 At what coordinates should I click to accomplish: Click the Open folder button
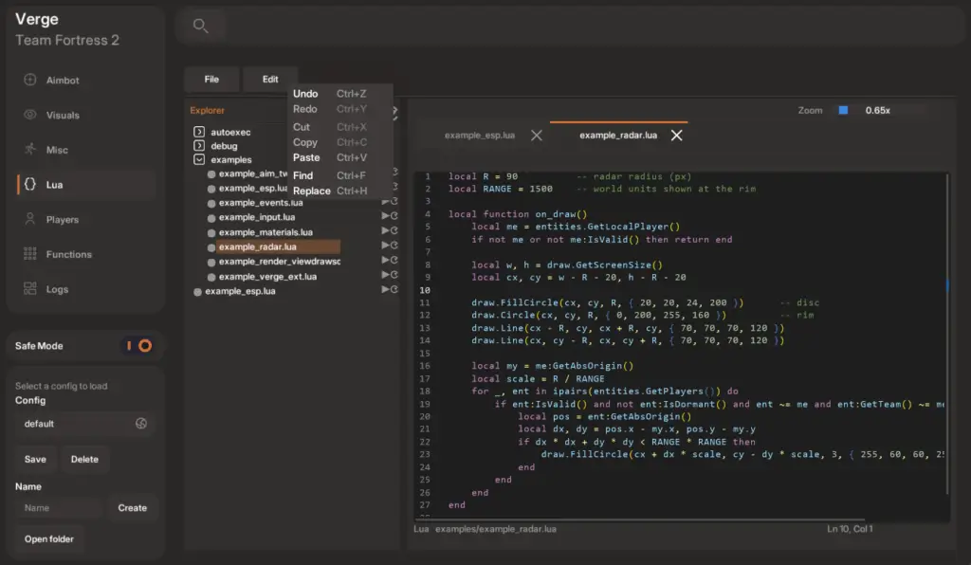[49, 539]
